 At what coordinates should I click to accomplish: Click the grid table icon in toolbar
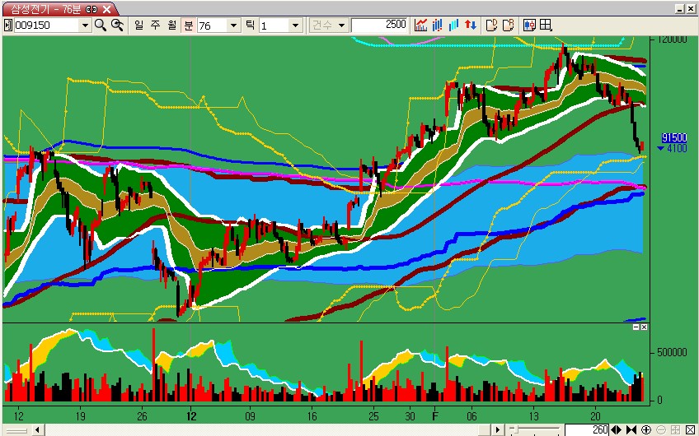[x=546, y=26]
